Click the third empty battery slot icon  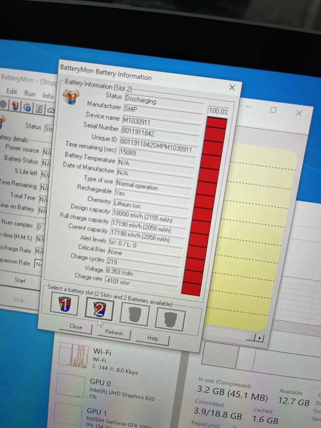[x=135, y=313]
